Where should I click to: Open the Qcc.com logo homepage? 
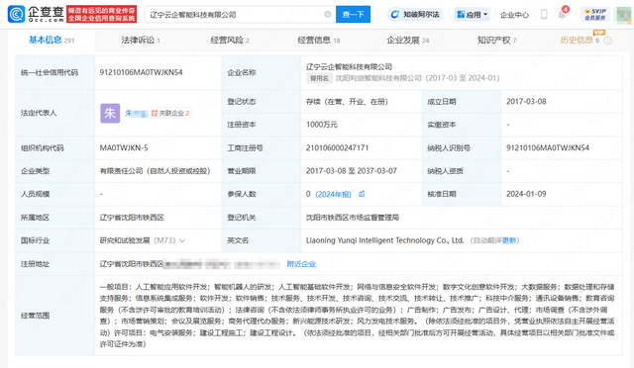(36, 14)
